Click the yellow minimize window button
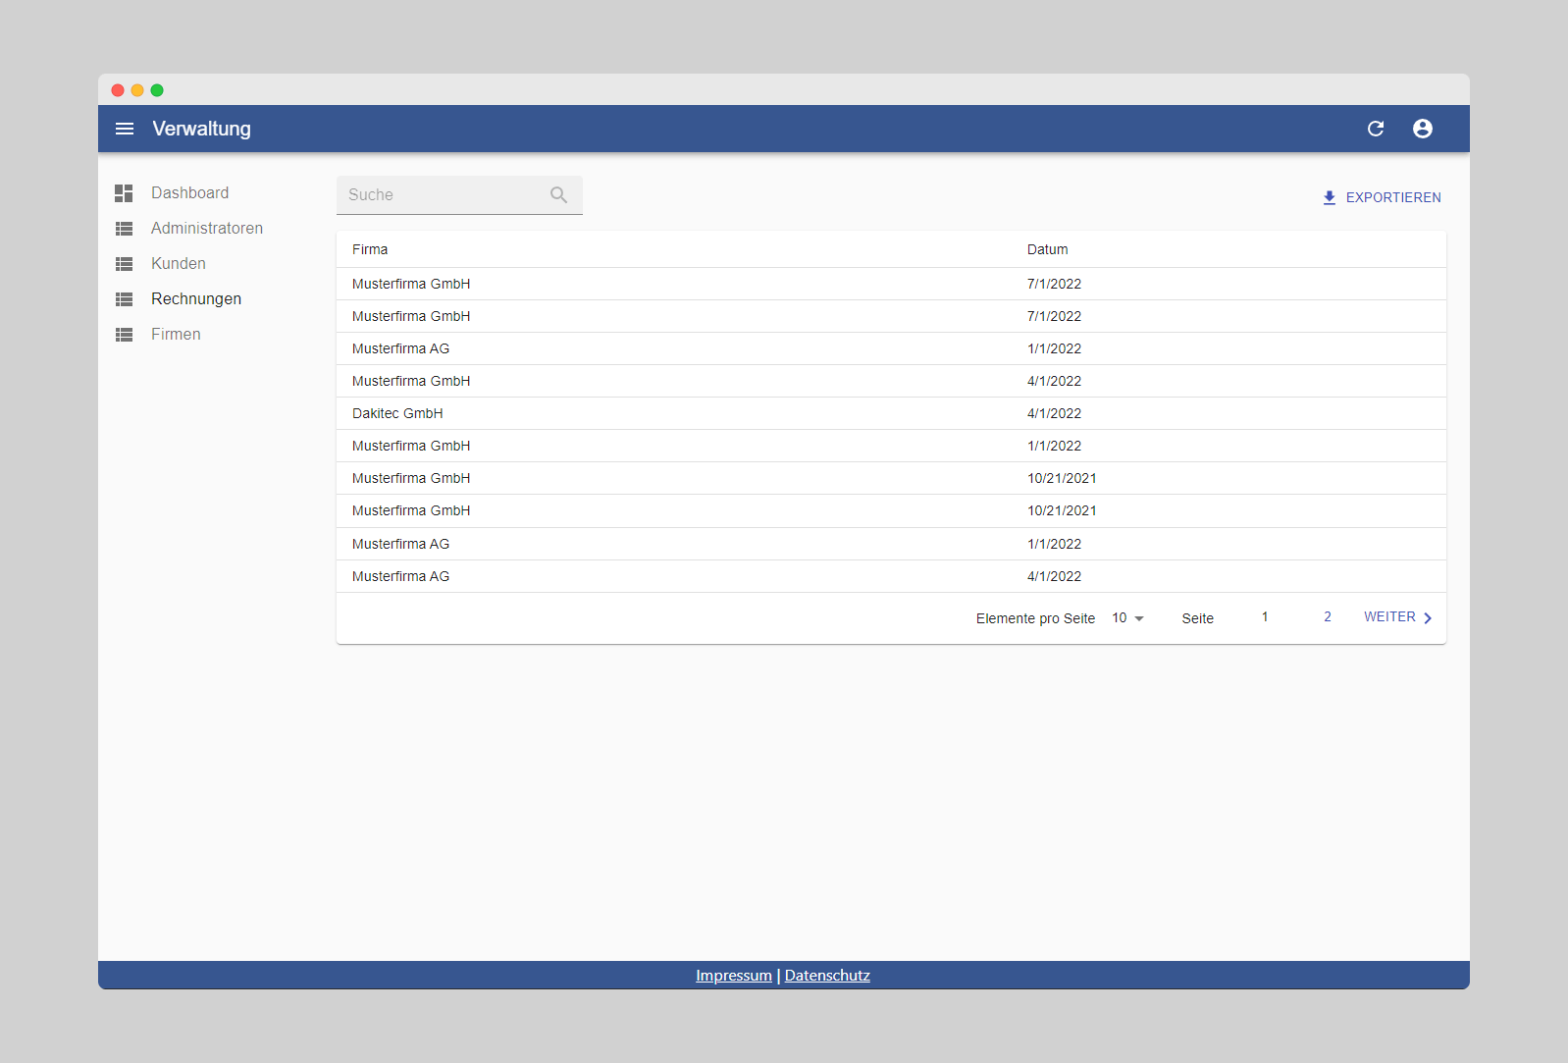This screenshot has height=1063, width=1568. [x=137, y=90]
